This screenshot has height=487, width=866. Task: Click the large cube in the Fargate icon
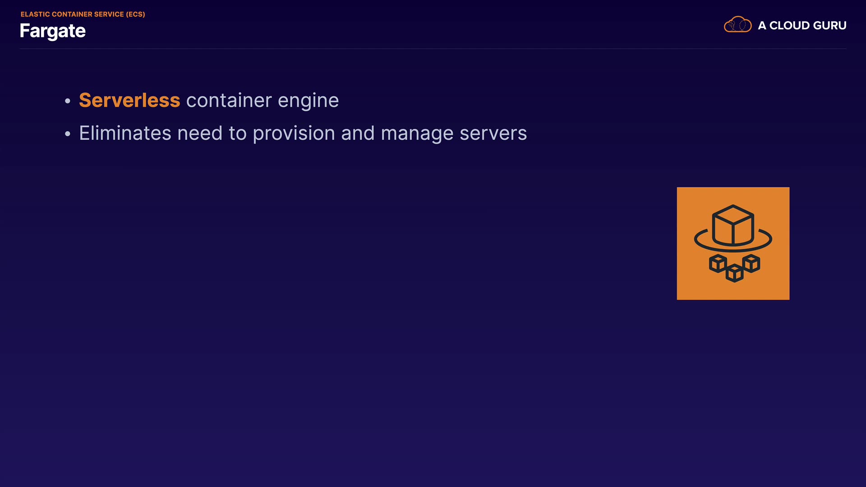tap(733, 225)
